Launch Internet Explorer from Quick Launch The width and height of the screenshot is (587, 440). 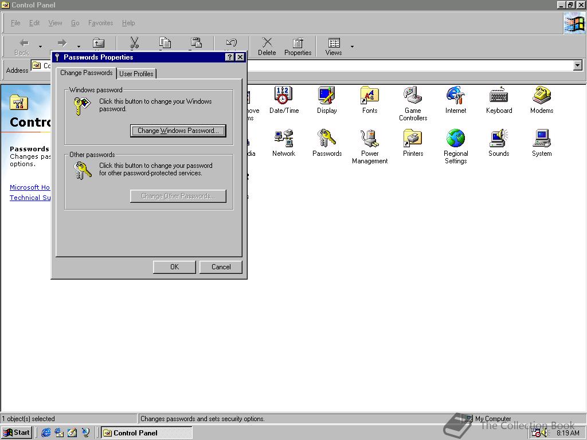[x=46, y=433]
